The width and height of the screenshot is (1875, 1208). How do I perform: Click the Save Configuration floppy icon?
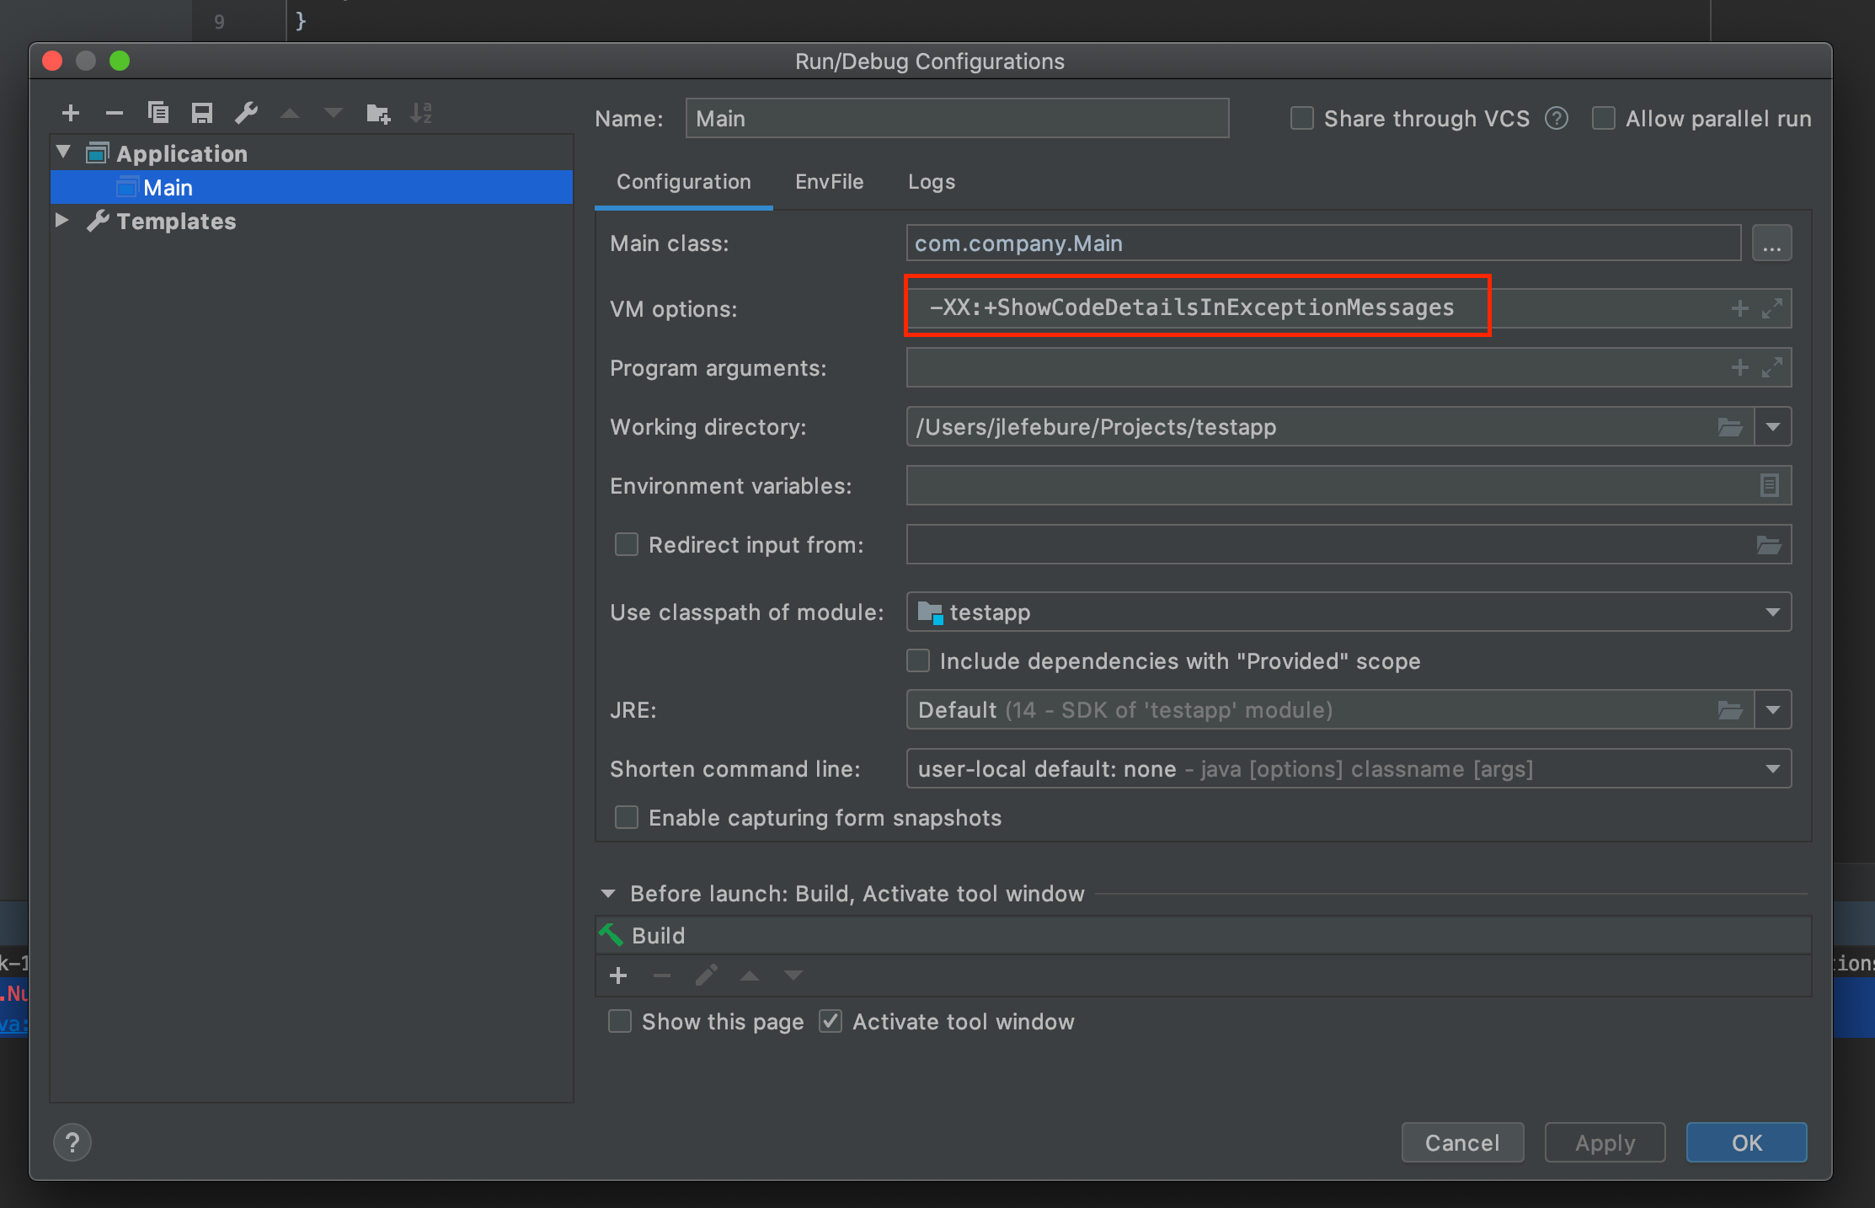click(202, 113)
